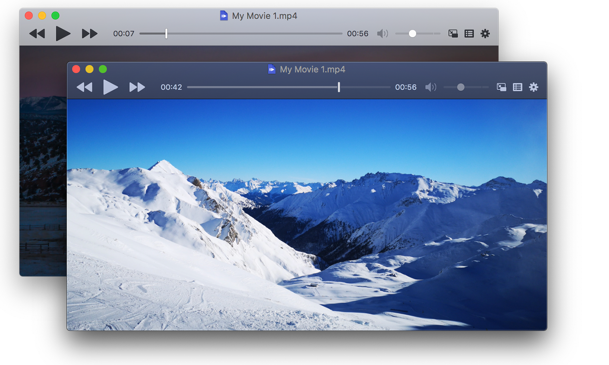Close the back player window
The height and width of the screenshot is (365, 609).
pos(29,15)
